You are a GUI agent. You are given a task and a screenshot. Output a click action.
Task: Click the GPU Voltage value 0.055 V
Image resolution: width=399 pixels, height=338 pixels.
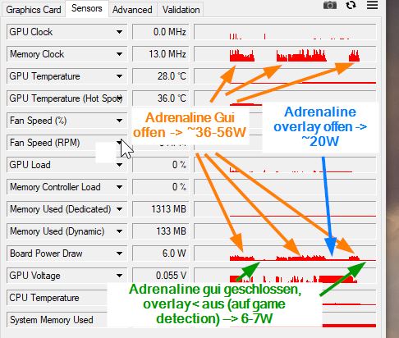(161, 276)
